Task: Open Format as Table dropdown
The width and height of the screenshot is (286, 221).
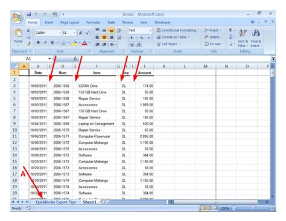Action: 173,37
